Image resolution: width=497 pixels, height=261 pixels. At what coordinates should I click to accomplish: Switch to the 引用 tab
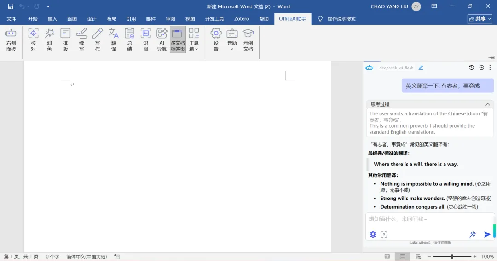[131, 19]
